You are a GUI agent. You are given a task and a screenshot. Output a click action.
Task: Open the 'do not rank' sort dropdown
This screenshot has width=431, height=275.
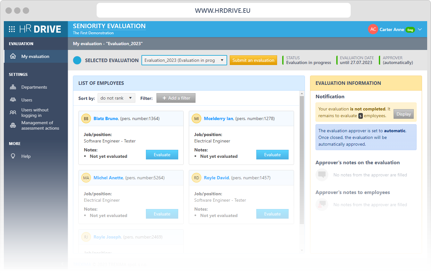116,98
